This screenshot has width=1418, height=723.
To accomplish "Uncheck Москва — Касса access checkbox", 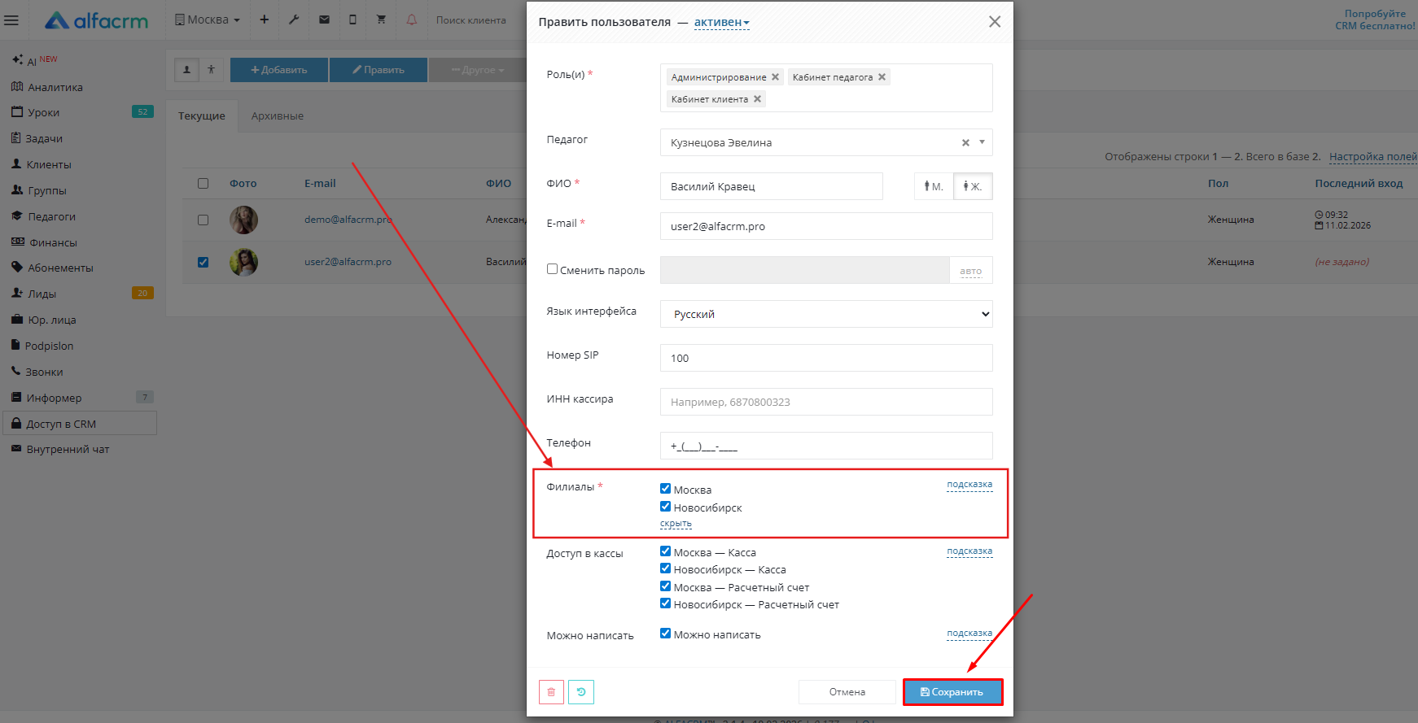I will click(666, 551).
